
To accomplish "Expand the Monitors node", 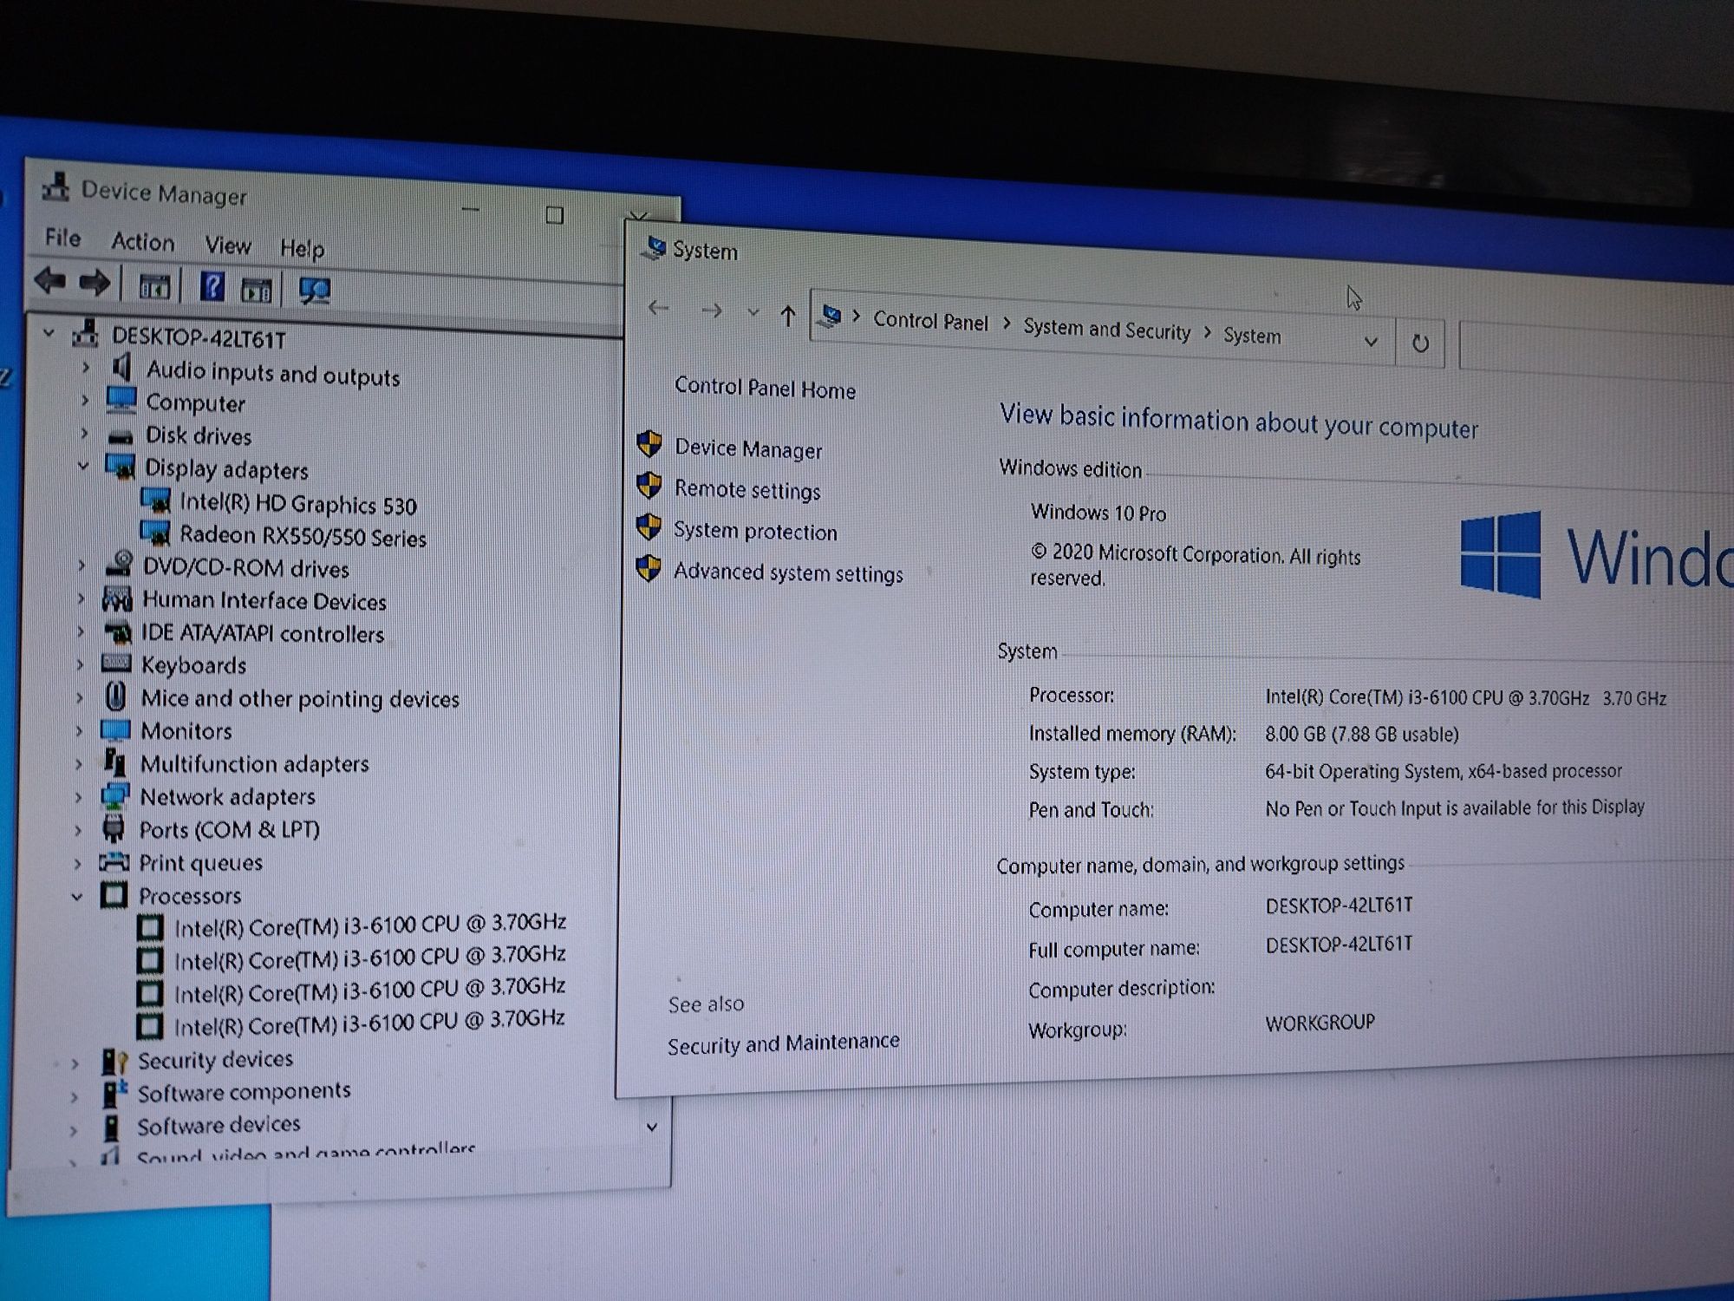I will [79, 730].
